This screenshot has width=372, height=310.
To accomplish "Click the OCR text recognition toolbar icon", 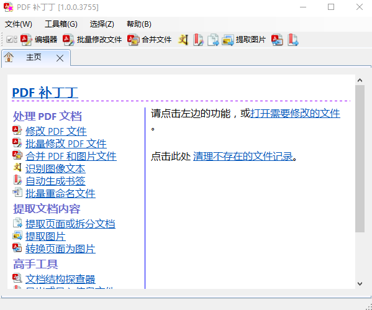I will (183, 39).
